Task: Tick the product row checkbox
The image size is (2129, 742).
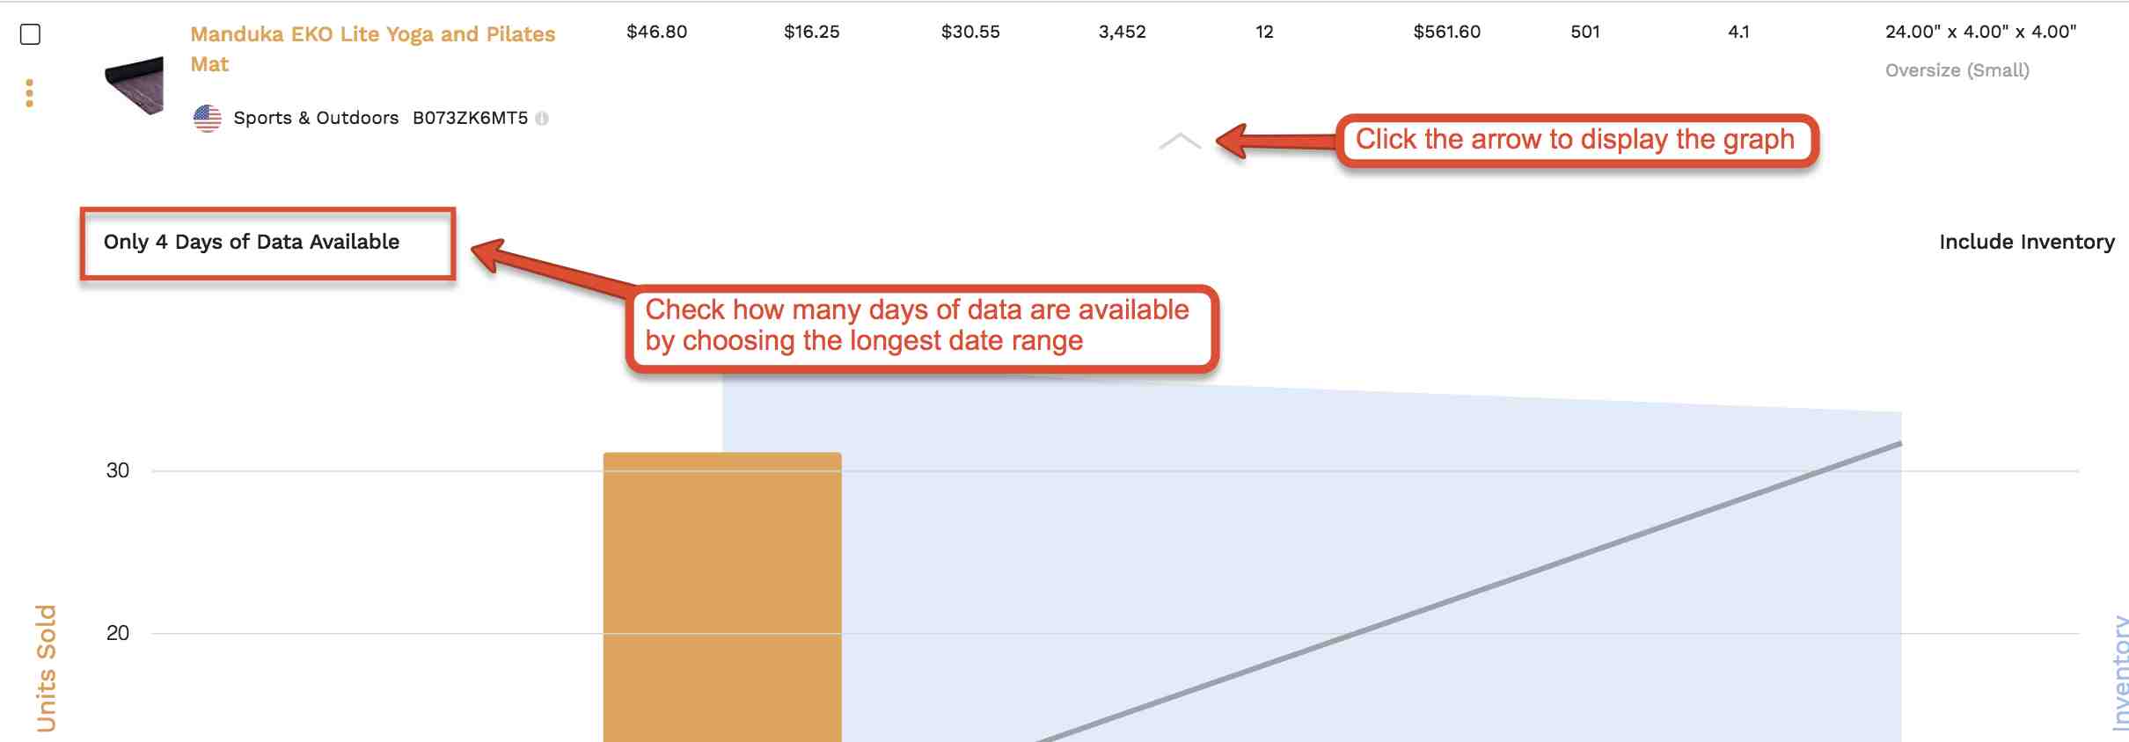Action: click(x=30, y=34)
